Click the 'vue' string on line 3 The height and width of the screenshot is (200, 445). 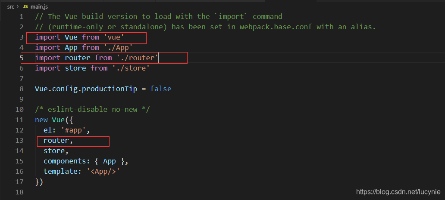click(x=114, y=37)
